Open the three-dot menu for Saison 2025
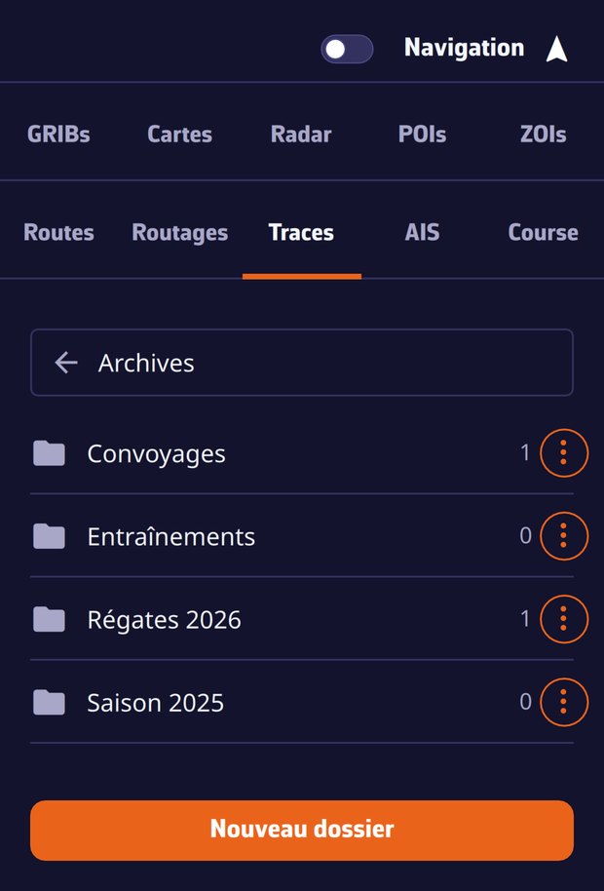Viewport: 604px width, 891px height. tap(563, 702)
